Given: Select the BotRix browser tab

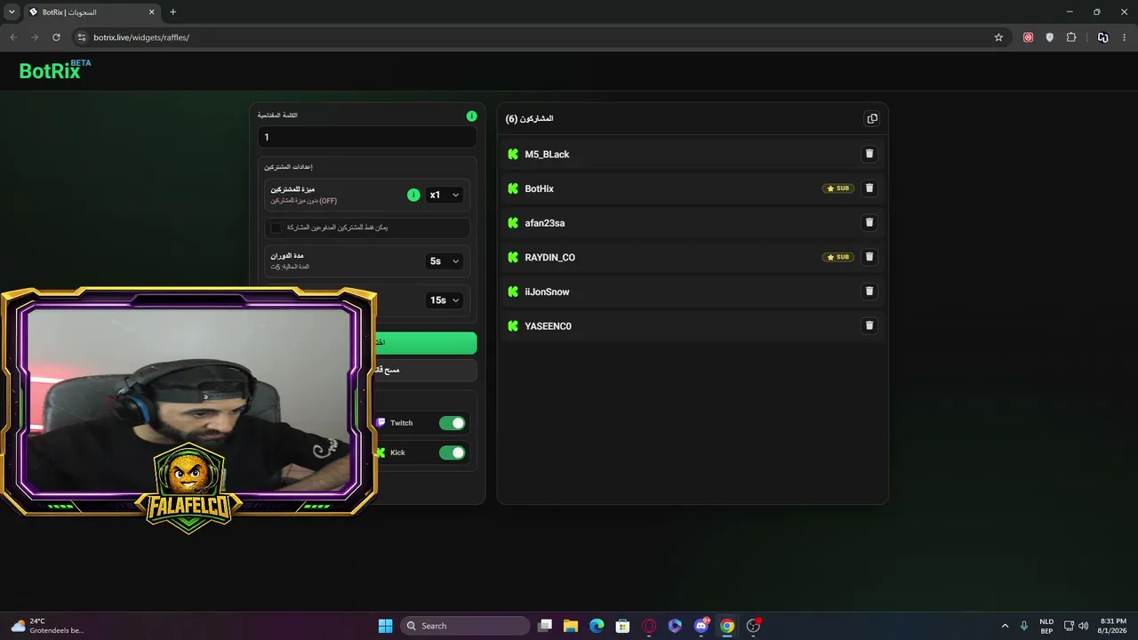Looking at the screenshot, I should 92,12.
